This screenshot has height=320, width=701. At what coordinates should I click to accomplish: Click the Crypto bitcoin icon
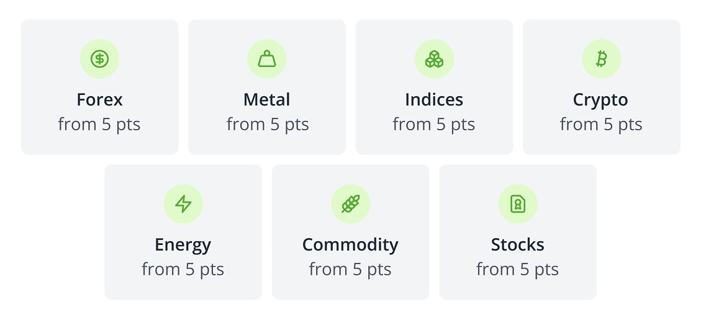click(x=601, y=59)
